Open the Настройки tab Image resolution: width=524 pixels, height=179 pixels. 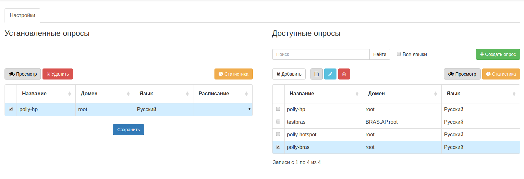click(22, 16)
